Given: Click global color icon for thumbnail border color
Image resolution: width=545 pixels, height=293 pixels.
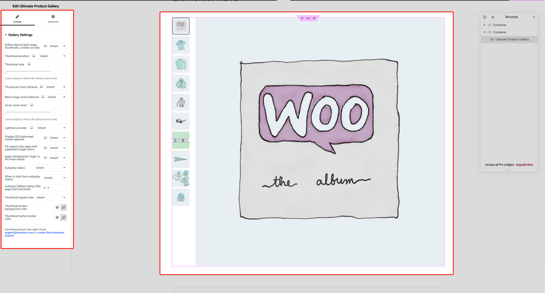Looking at the screenshot, I should 57,218.
